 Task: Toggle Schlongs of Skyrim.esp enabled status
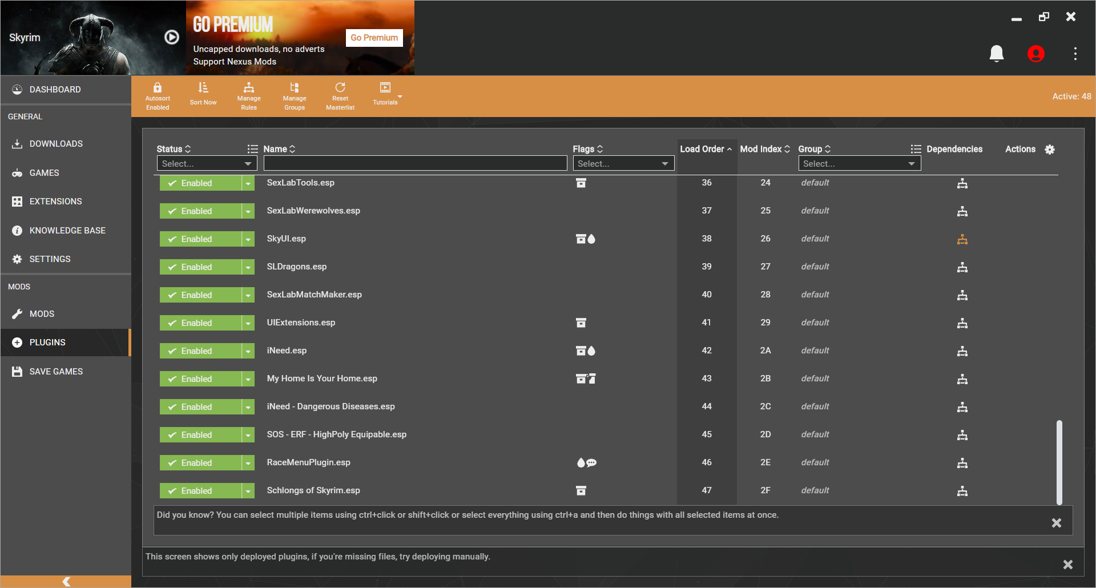pyautogui.click(x=200, y=490)
